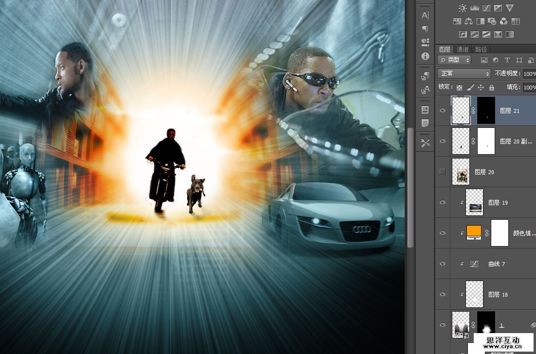This screenshot has height=354, width=536.
Task: Click the 填充 fill value field
Action: (529, 88)
